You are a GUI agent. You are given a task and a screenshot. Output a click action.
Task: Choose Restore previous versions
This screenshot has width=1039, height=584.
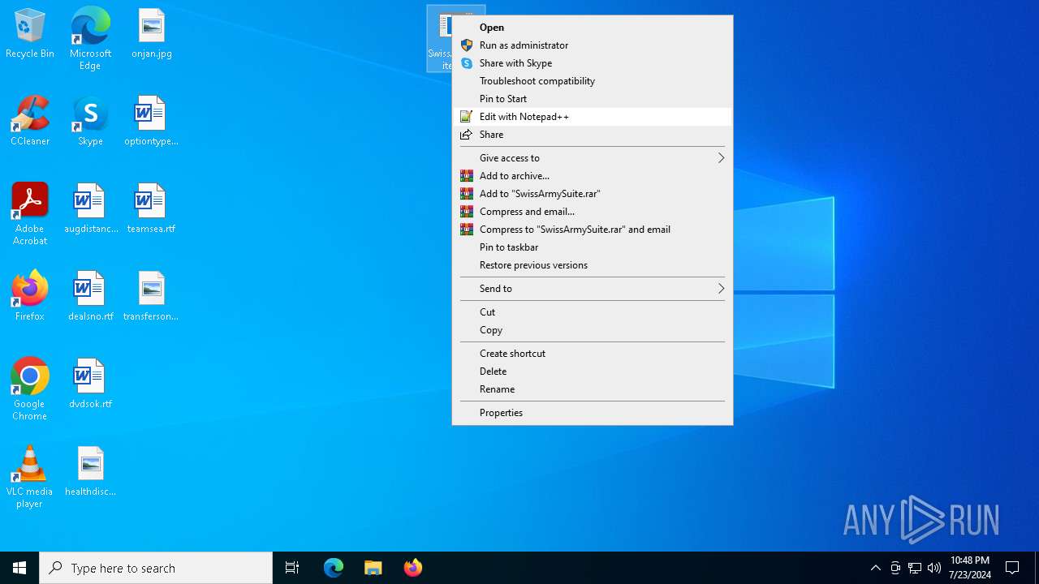(x=593, y=265)
